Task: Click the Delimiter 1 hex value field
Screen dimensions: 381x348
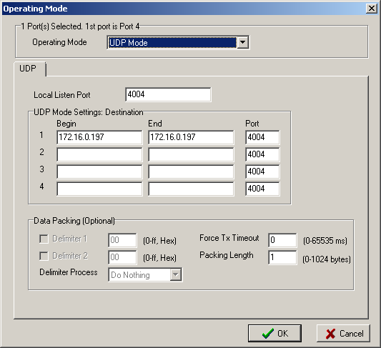Action: click(122, 240)
